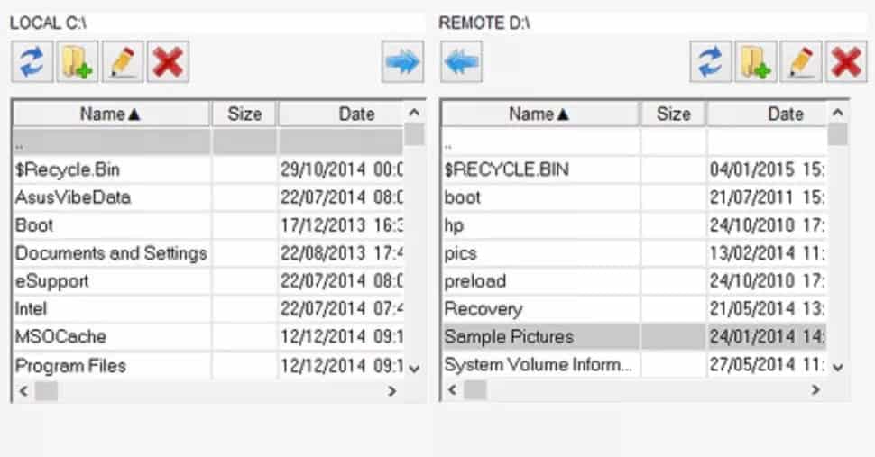Image resolution: width=875 pixels, height=457 pixels.
Task: Create new folder in remote pane
Action: click(756, 62)
